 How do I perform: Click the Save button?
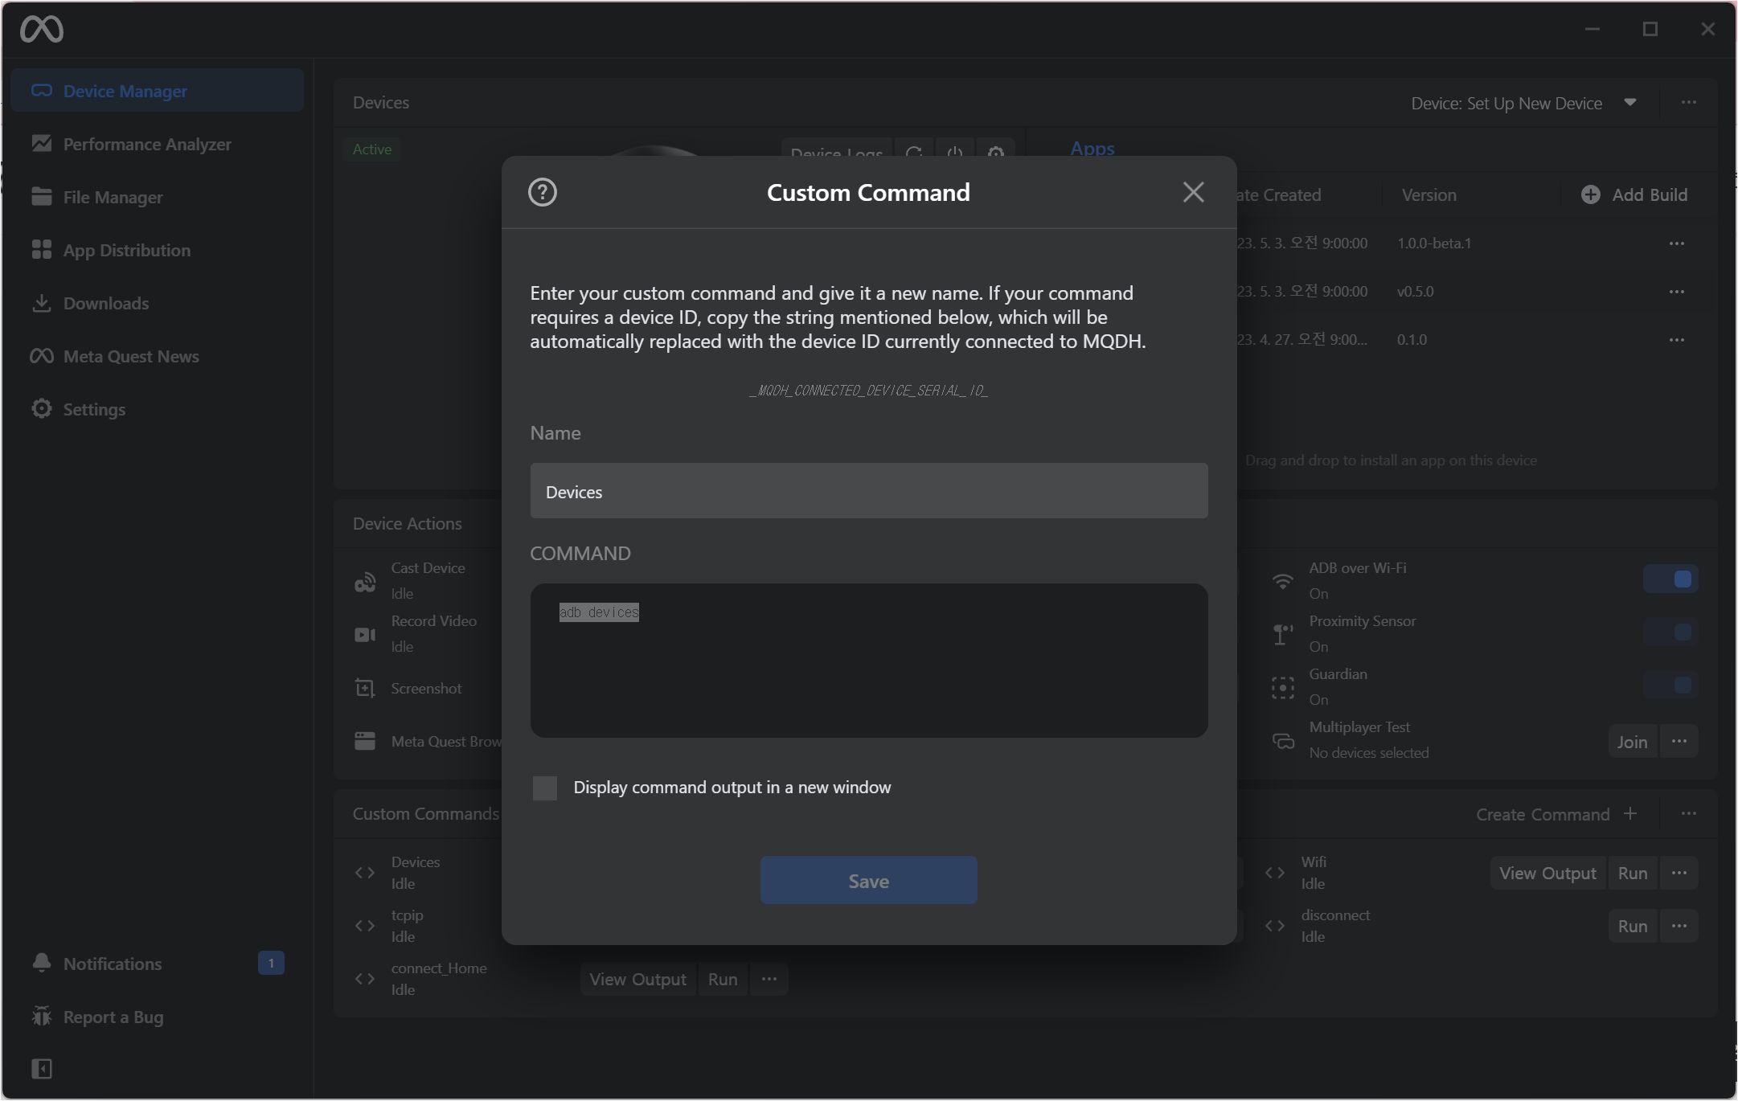pyautogui.click(x=868, y=881)
